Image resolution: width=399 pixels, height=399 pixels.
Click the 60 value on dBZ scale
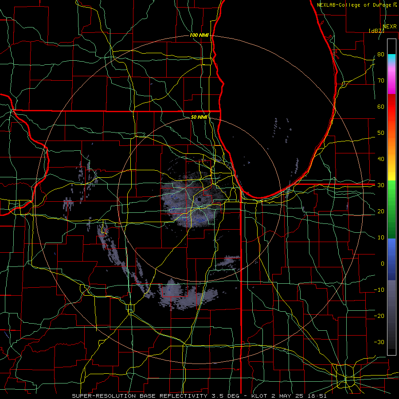tap(381, 106)
